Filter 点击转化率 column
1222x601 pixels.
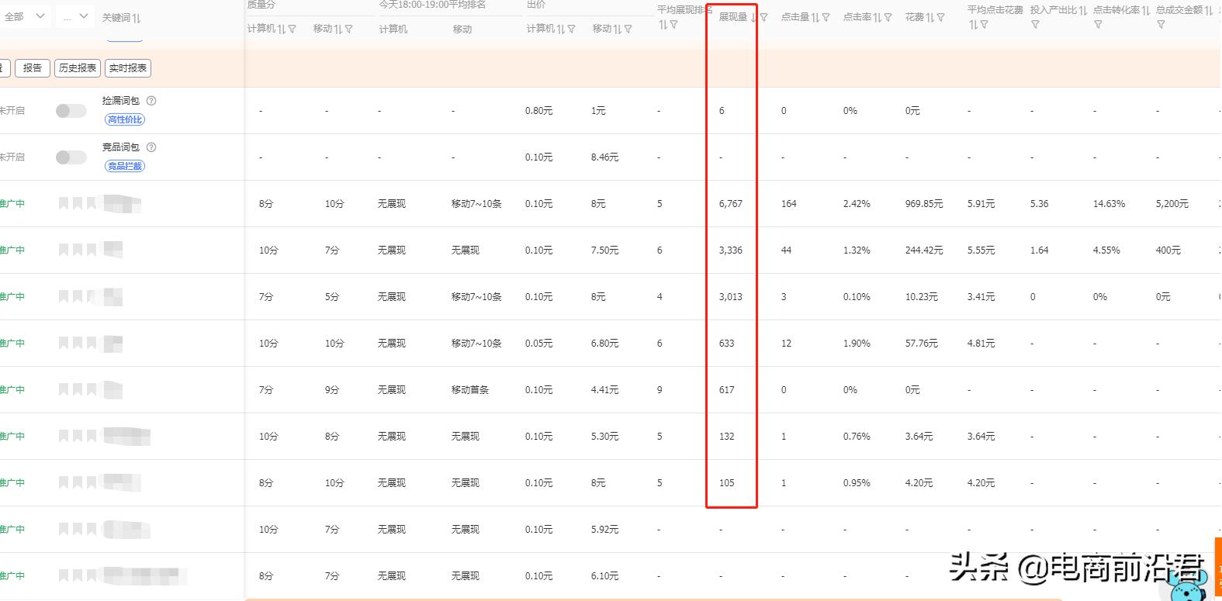pos(1098,25)
